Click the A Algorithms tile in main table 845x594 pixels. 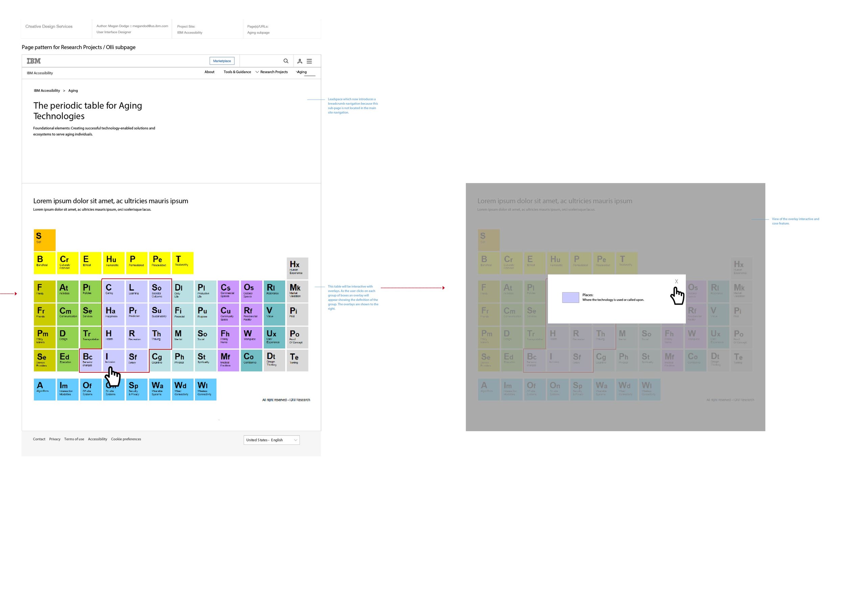[x=45, y=389]
